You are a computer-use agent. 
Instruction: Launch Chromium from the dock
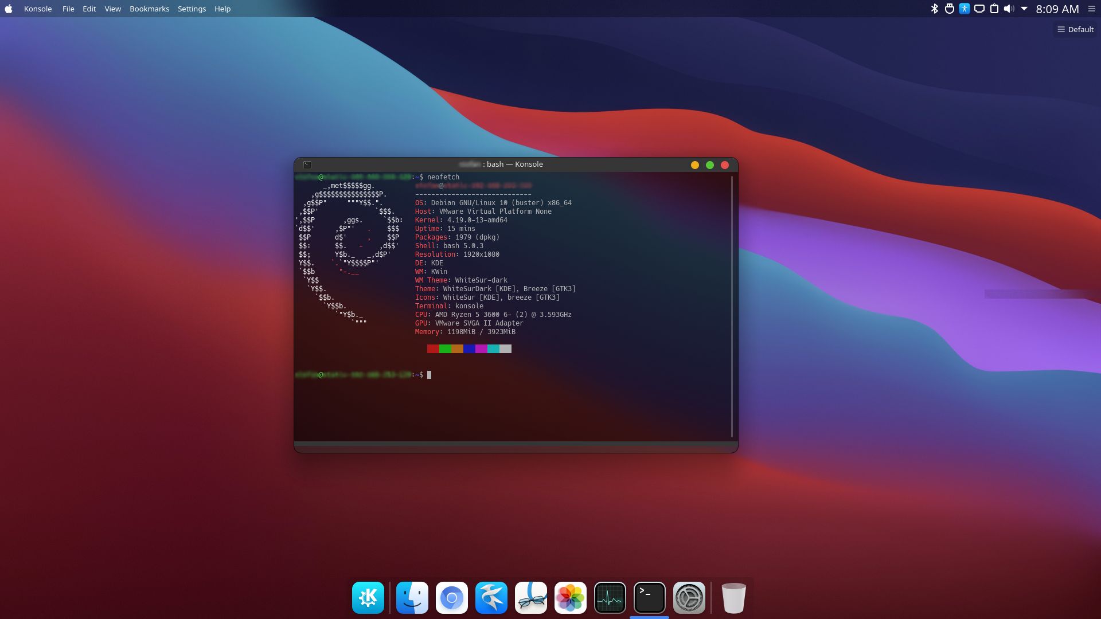click(x=451, y=598)
